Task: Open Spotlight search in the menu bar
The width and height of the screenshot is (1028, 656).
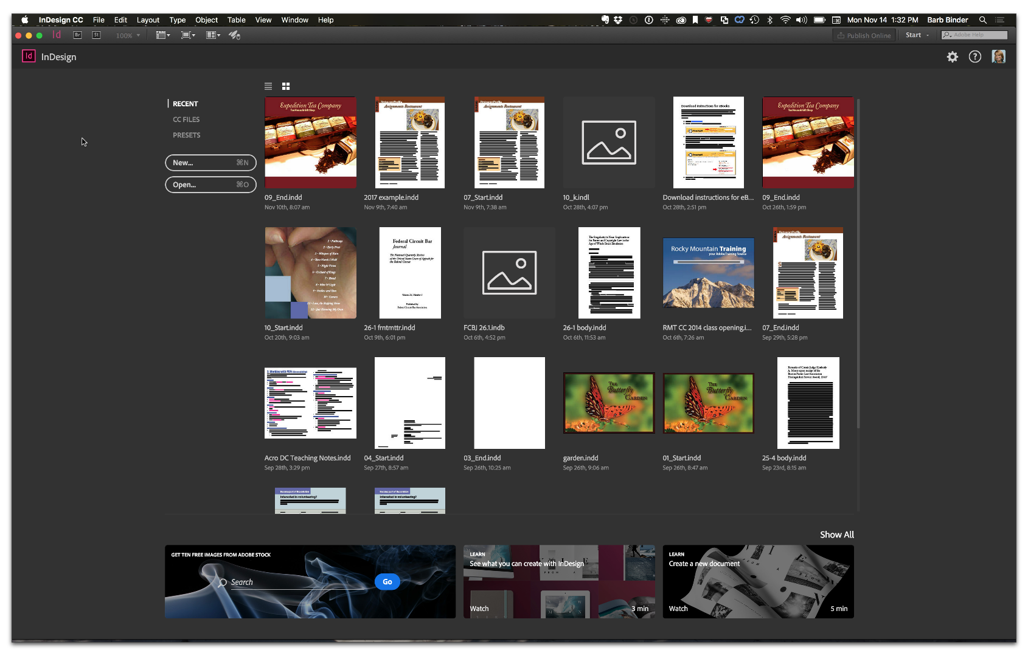Action: pyautogui.click(x=983, y=19)
